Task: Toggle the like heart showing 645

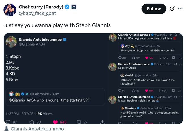Action: (56, 122)
